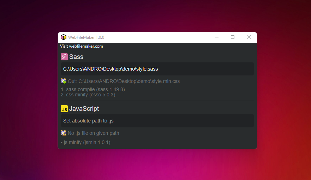Focus the Set absolute path to .js field
311x180 pixels.
point(157,121)
